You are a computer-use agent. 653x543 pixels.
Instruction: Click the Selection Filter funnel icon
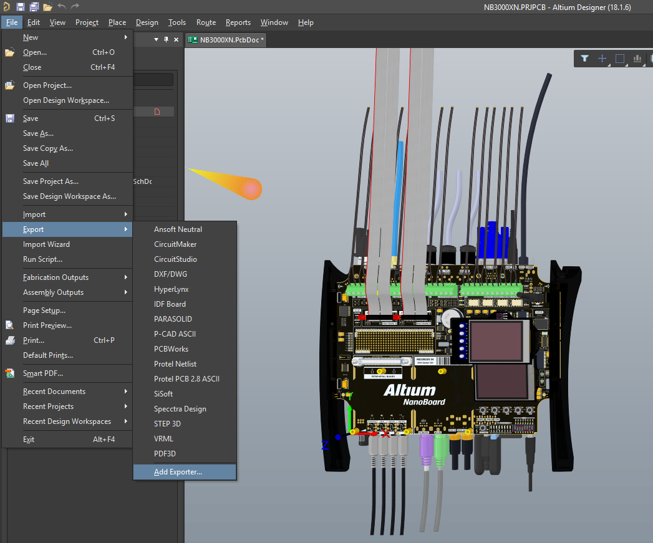click(584, 59)
